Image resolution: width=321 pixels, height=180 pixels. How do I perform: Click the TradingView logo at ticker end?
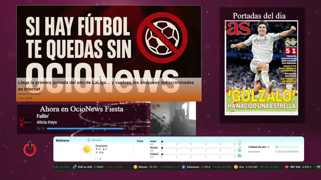coord(318,167)
